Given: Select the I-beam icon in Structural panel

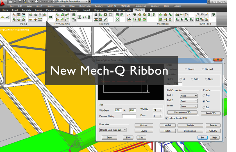Looking at the screenshot, I should (80, 17).
